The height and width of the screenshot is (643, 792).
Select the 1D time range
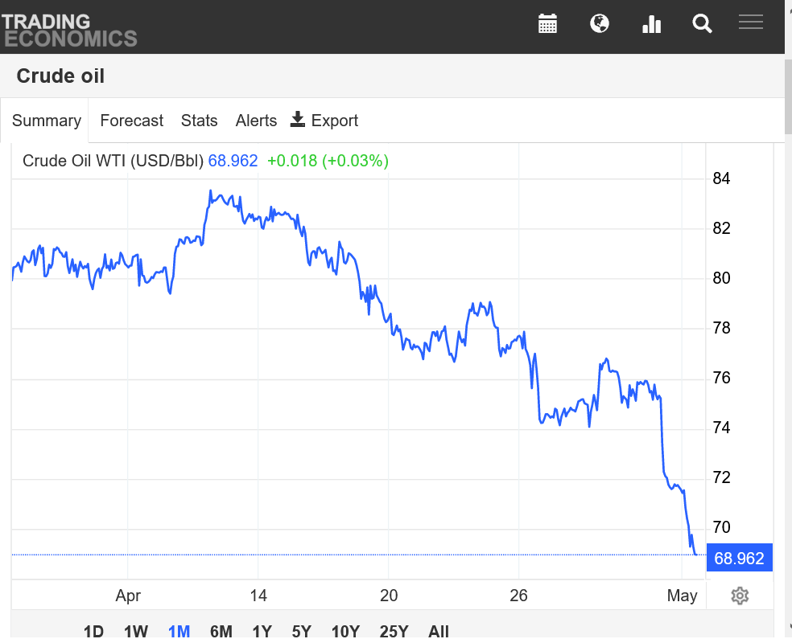coord(93,631)
